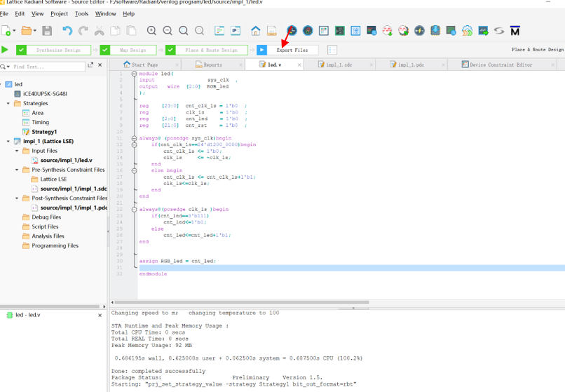Click the green check beside Place & Route Design

[x=171, y=50]
